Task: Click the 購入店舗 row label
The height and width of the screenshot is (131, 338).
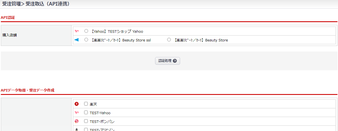Action: point(10,35)
